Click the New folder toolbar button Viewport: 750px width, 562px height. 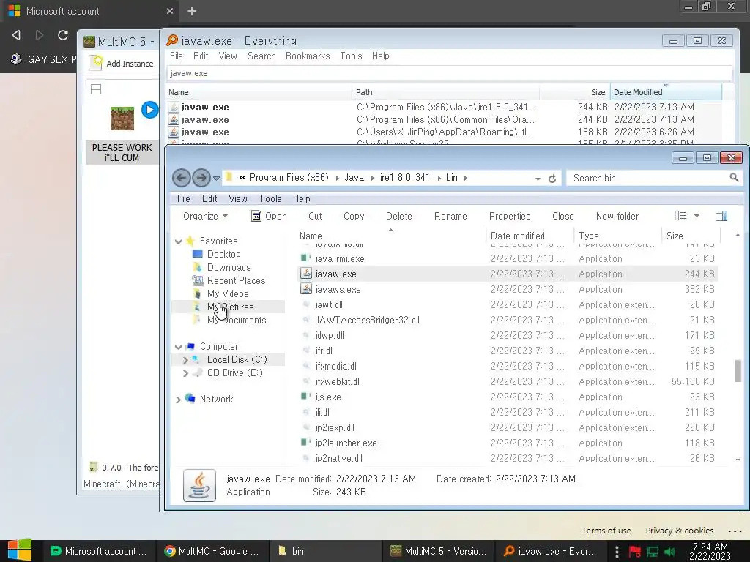point(617,216)
